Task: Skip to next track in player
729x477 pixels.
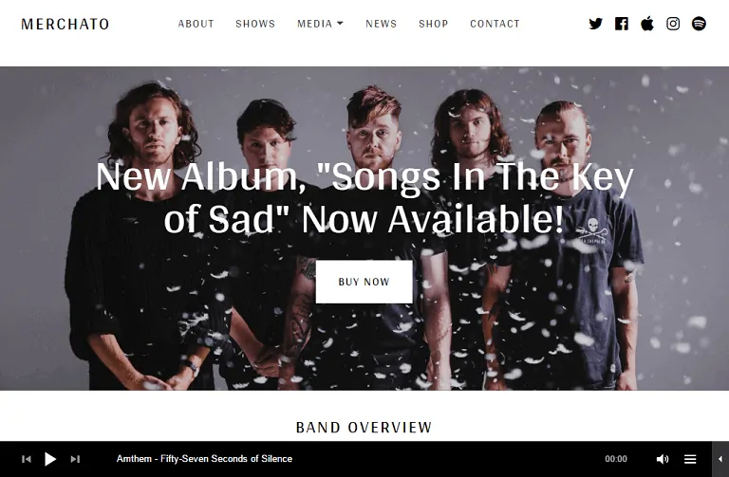Action: tap(75, 459)
